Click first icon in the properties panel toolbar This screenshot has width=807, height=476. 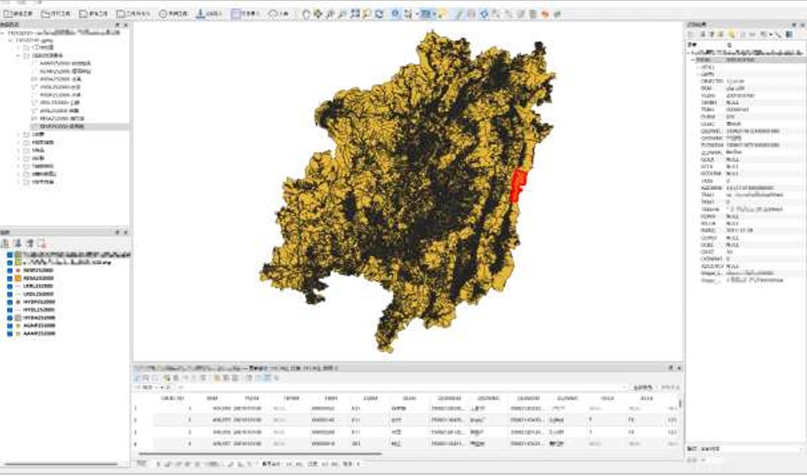pos(692,35)
